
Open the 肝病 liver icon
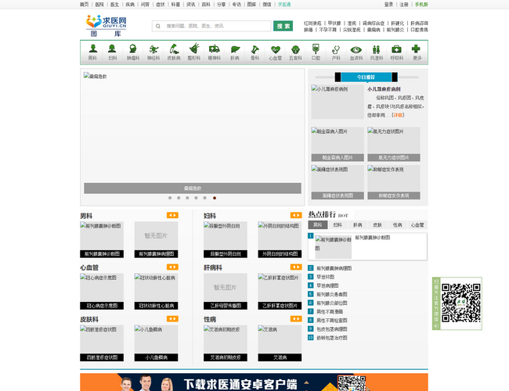tap(235, 52)
